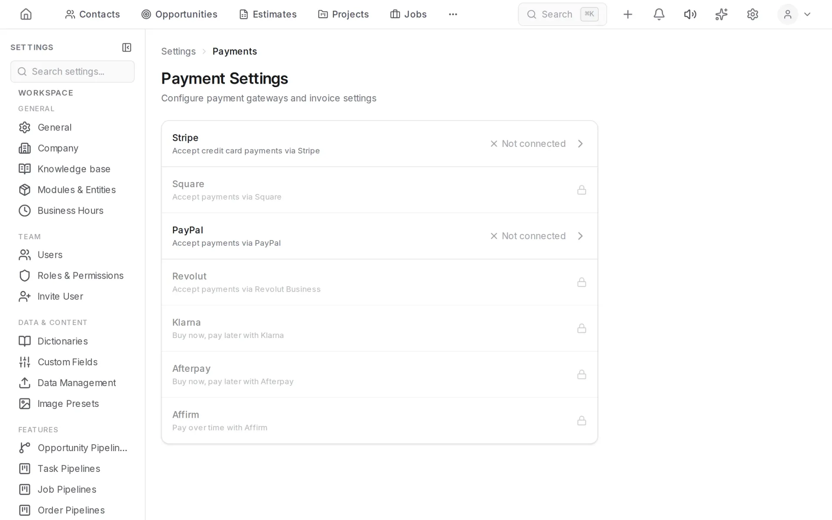Expand the user account dropdown arrow
This screenshot has height=520, width=832.
(x=807, y=14)
